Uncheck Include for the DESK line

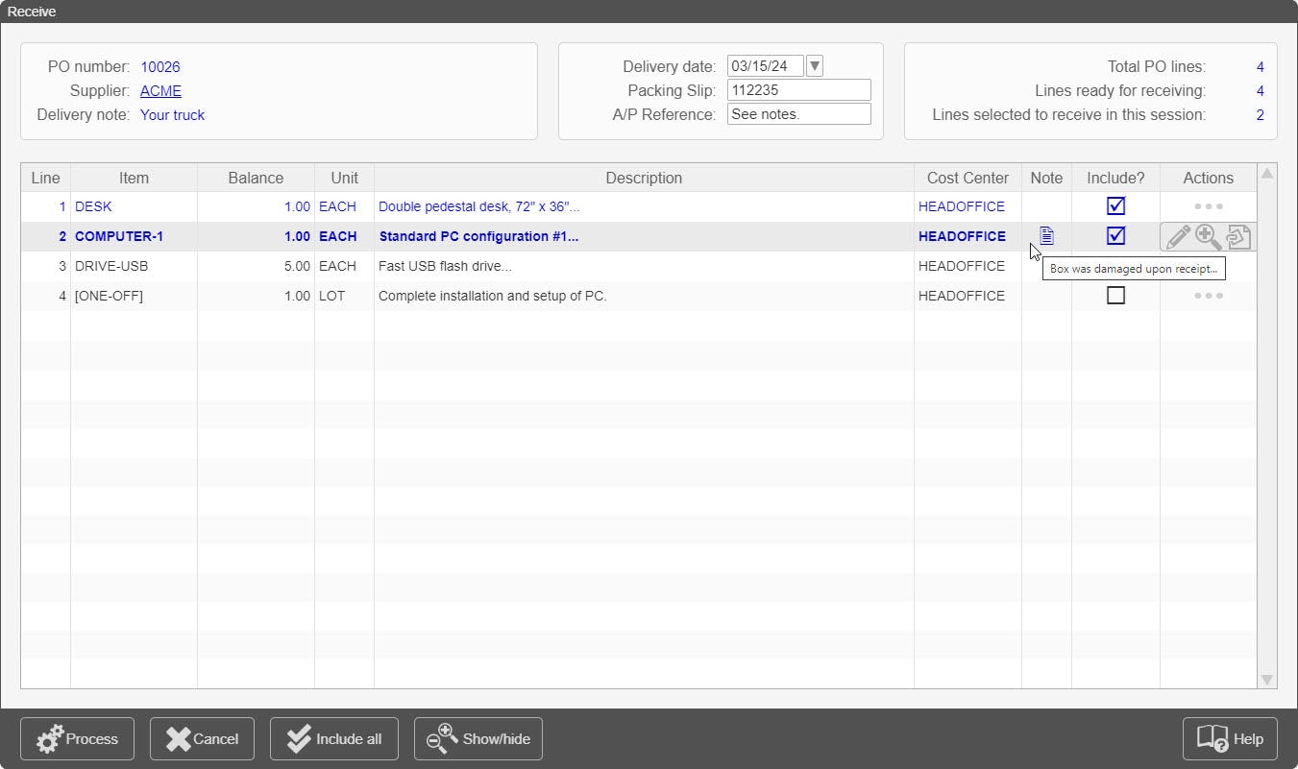click(1116, 205)
